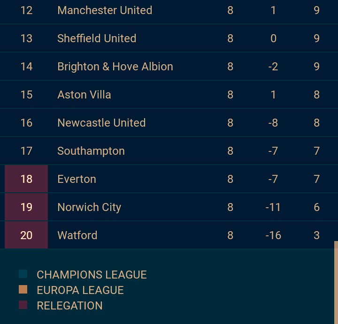Click the Relegation maroon legend swatch
The image size is (338, 324).
pyautogui.click(x=23, y=305)
